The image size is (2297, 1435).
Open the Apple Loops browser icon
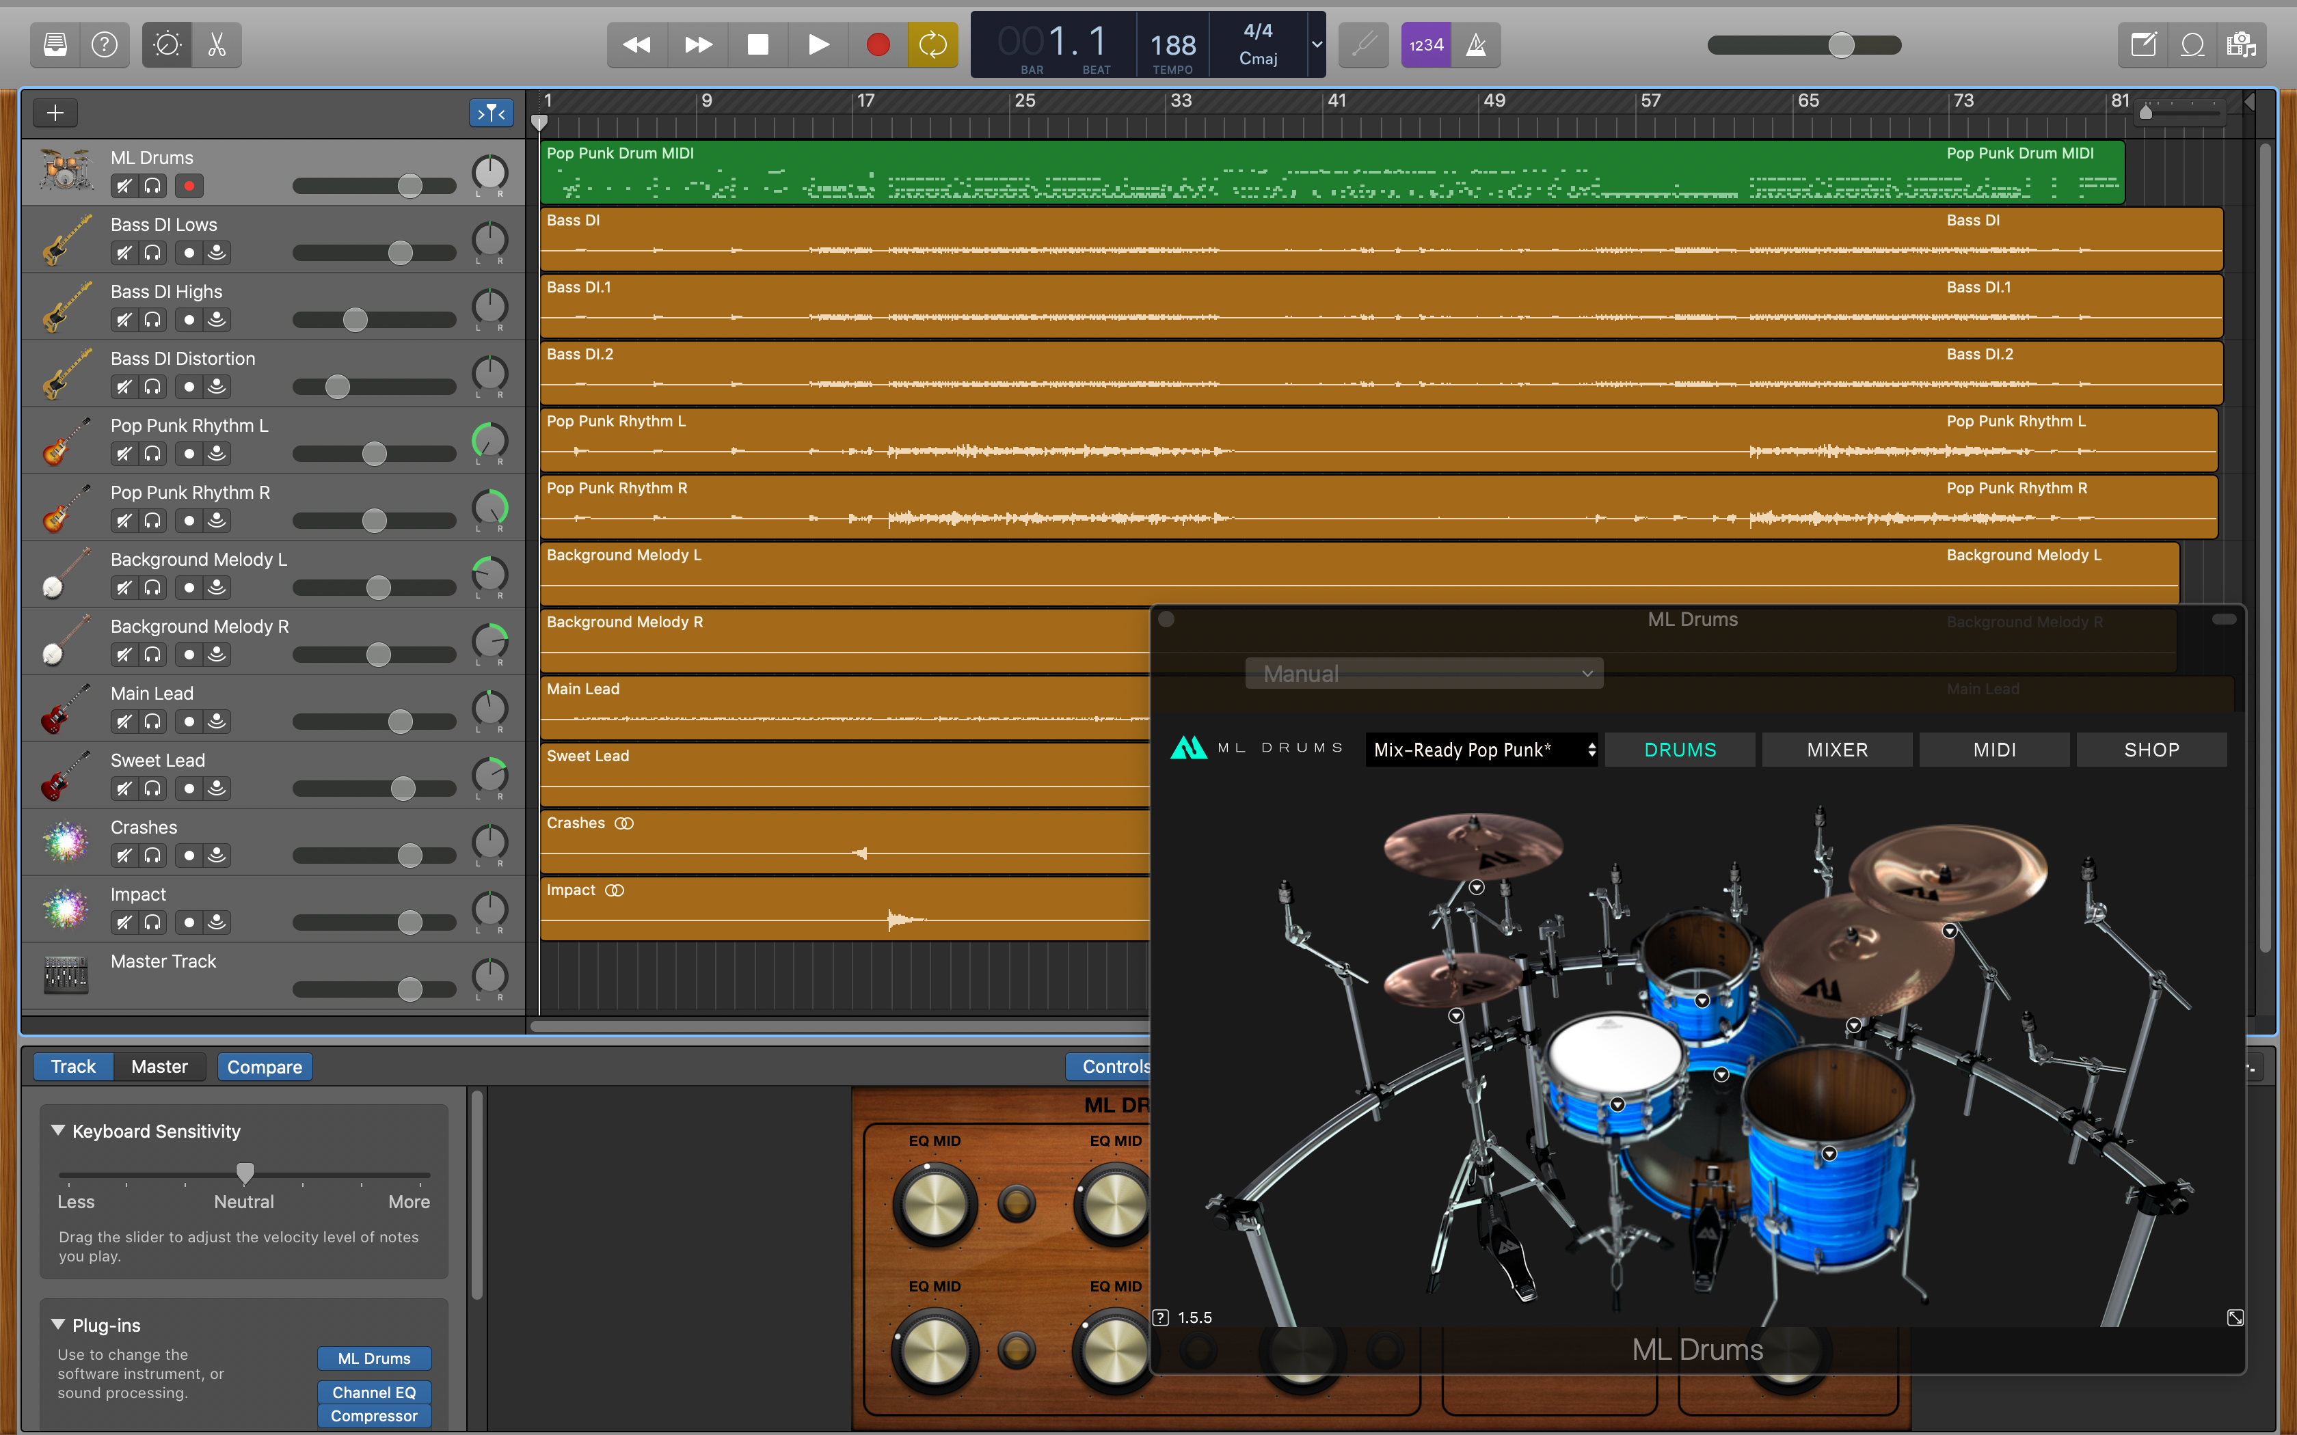coord(2192,44)
